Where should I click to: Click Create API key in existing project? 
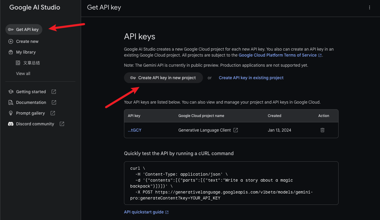pyautogui.click(x=251, y=78)
